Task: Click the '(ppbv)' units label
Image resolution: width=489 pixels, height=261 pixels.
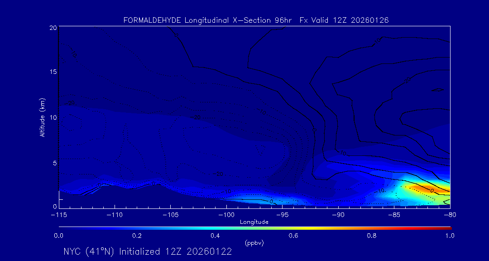Action: [254, 243]
